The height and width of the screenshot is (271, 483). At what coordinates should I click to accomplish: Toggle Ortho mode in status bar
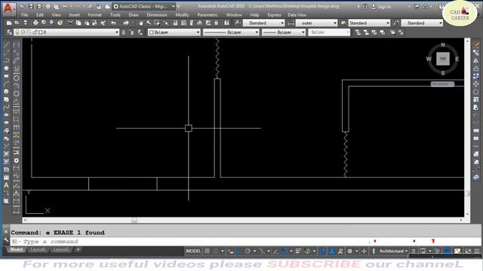click(x=239, y=251)
